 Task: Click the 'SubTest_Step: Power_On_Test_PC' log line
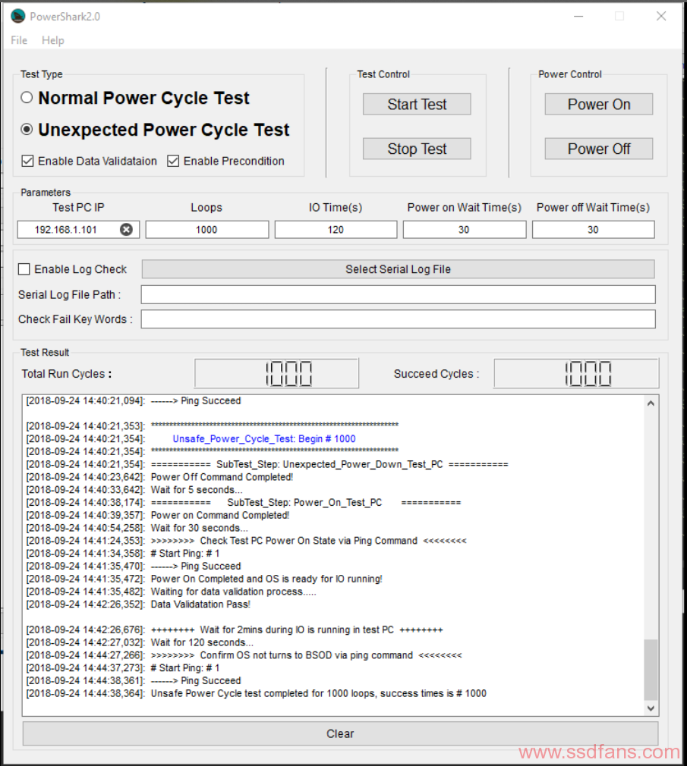pyautogui.click(x=304, y=502)
